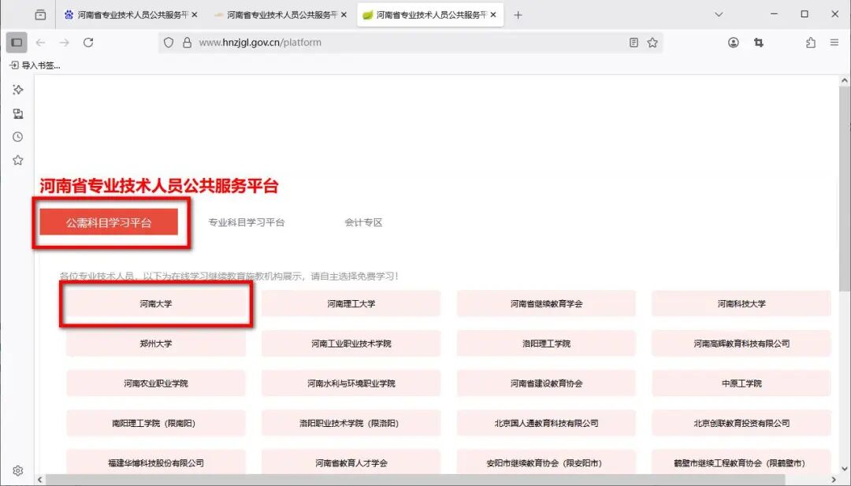Image resolution: width=851 pixels, height=486 pixels.
Task: Open 河南大学 learning platform
Action: pyautogui.click(x=156, y=304)
